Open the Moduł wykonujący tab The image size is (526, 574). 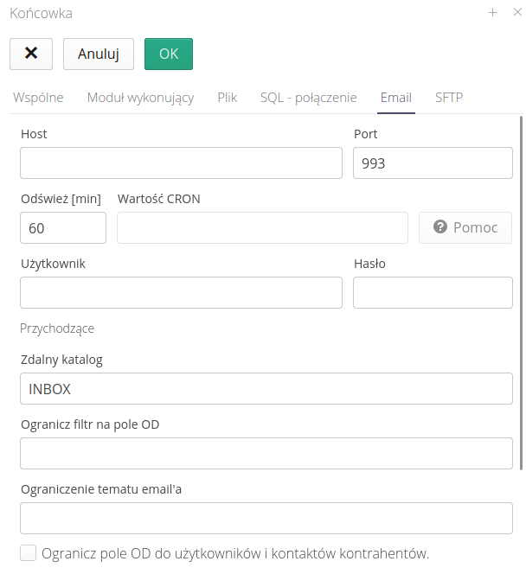[x=140, y=98]
